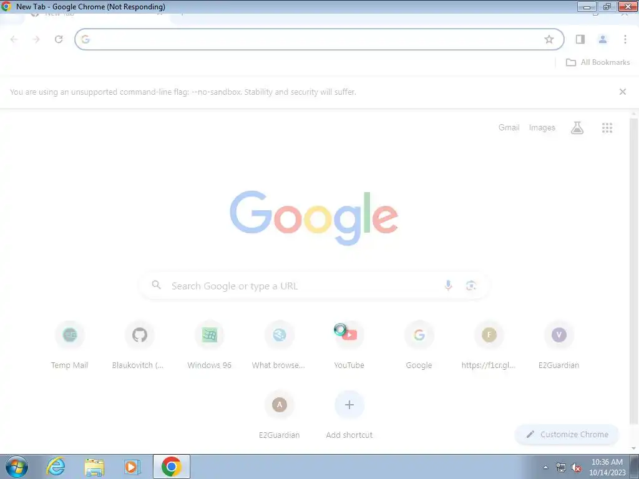Open the Images link

click(x=542, y=127)
